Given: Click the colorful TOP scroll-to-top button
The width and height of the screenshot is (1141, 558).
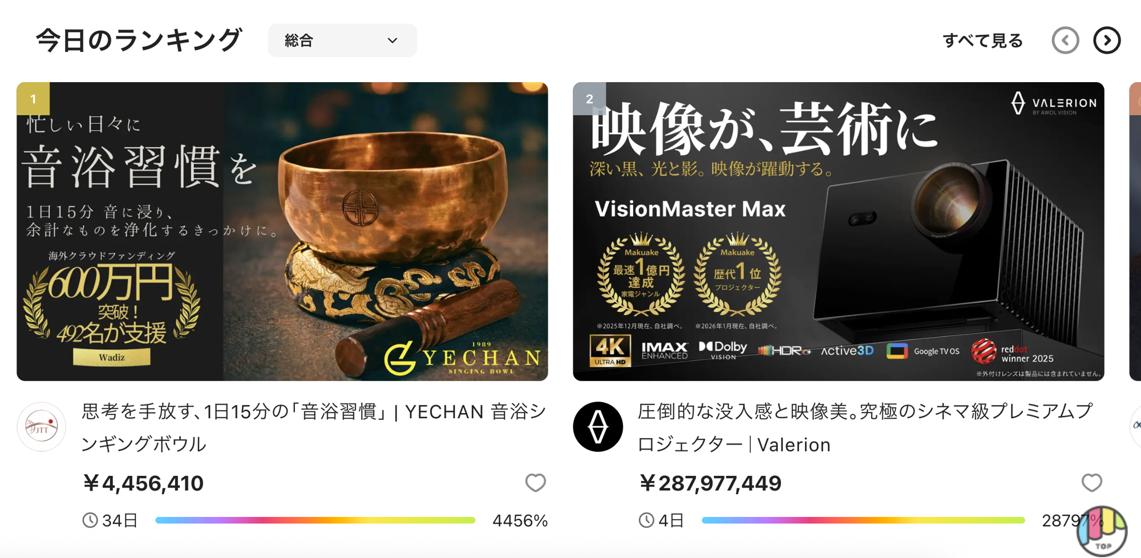Looking at the screenshot, I should (x=1102, y=531).
